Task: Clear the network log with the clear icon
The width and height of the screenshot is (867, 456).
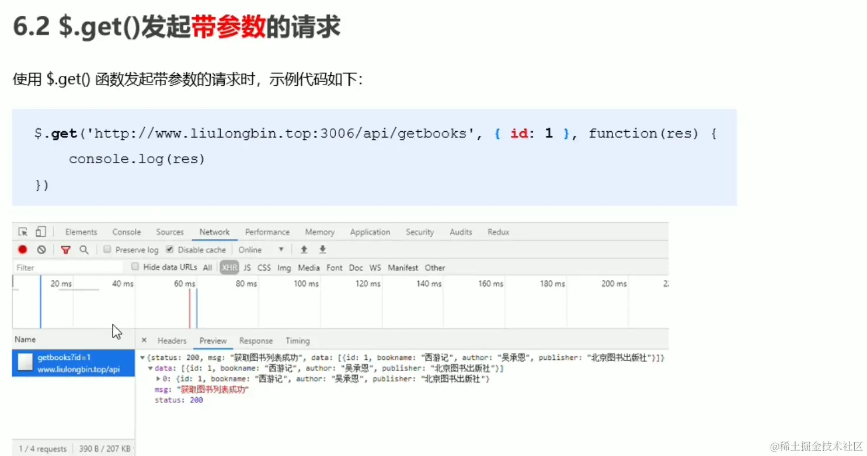Action: tap(41, 250)
